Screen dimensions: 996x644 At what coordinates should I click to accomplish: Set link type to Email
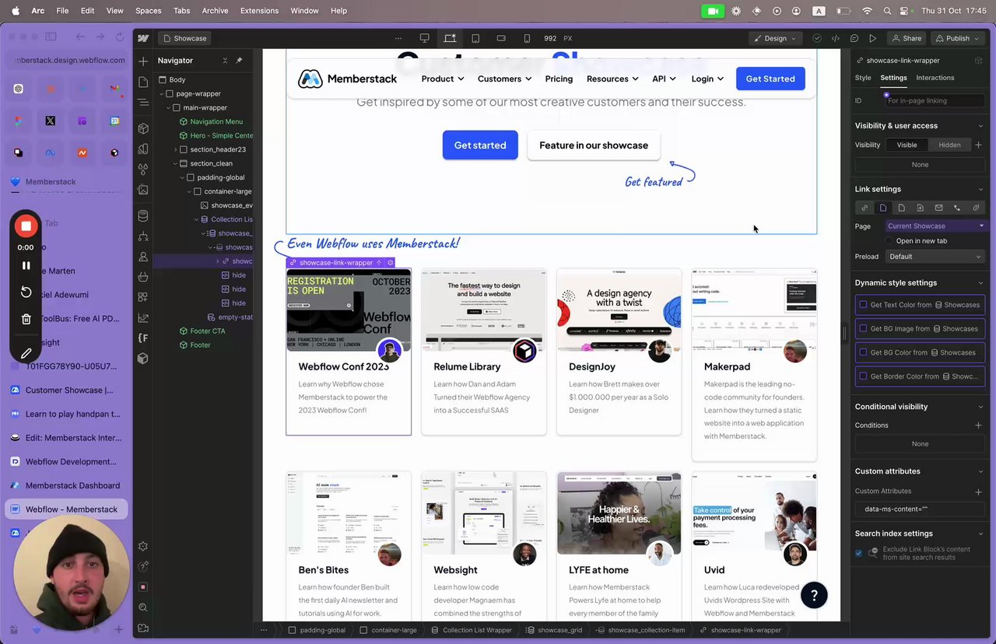[938, 208]
